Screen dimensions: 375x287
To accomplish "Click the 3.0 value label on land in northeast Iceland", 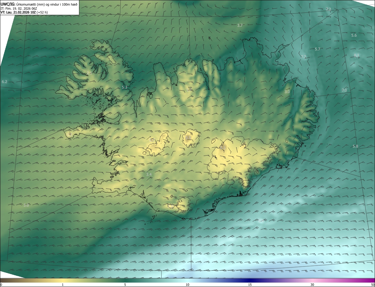I will pyautogui.click(x=287, y=92).
